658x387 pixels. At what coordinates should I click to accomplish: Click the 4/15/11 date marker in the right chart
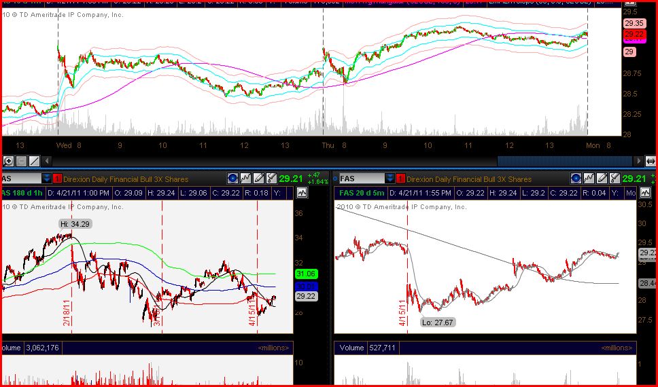point(402,313)
